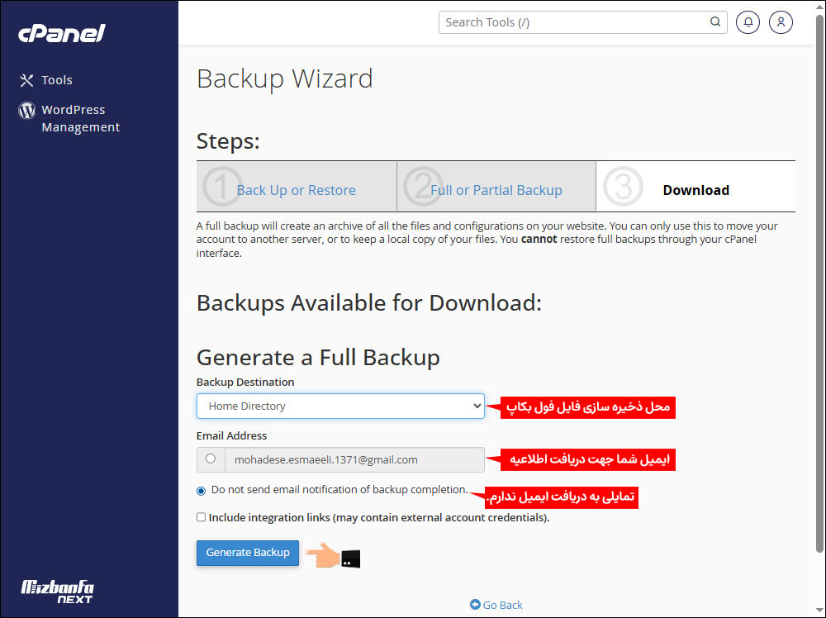Screen dimensions: 826x618
Task: Open the notifications bell icon
Action: click(x=748, y=22)
